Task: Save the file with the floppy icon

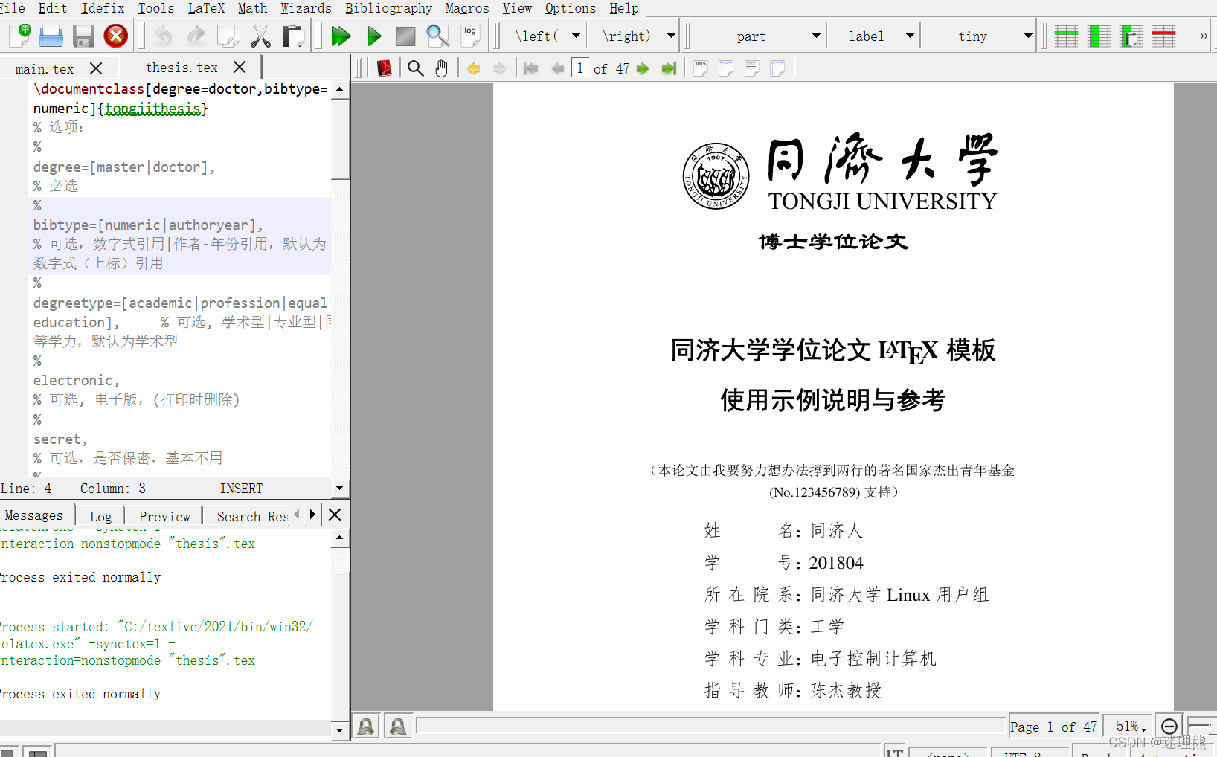Action: pyautogui.click(x=83, y=36)
